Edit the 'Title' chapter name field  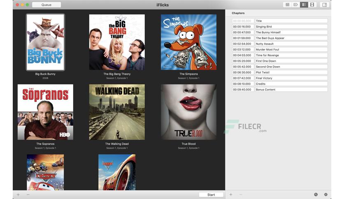[291, 21]
